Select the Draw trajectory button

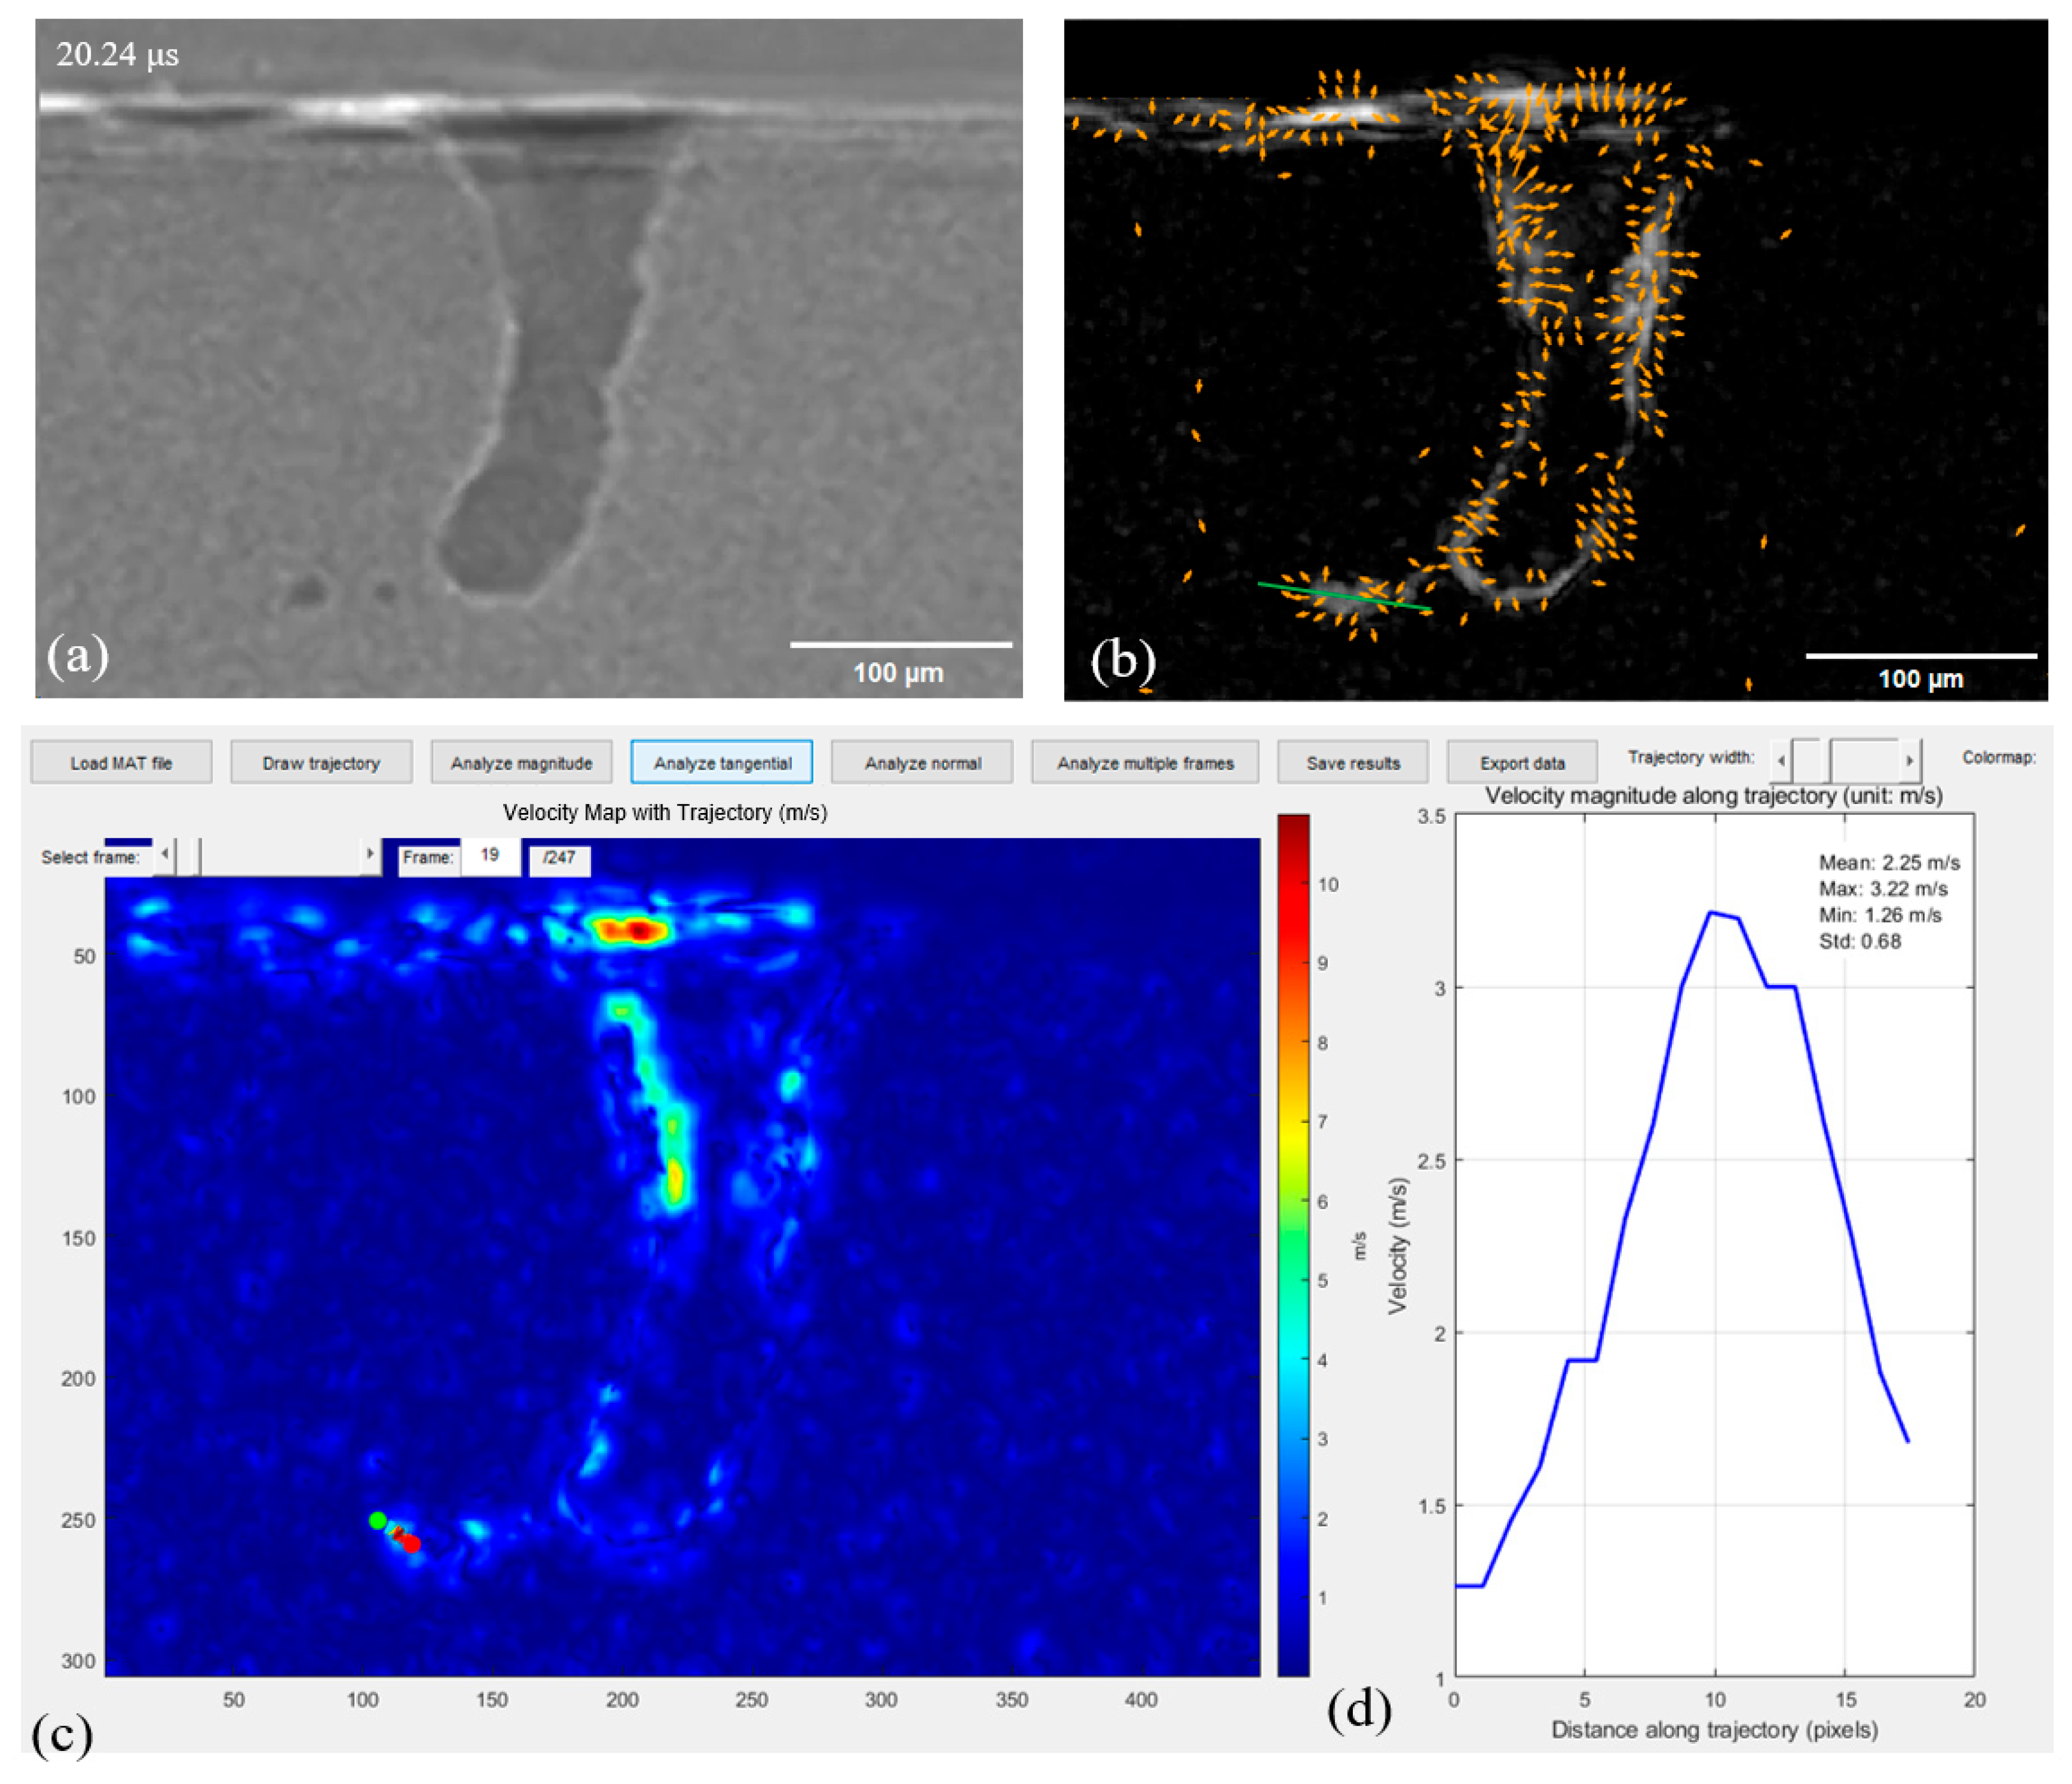click(x=321, y=763)
